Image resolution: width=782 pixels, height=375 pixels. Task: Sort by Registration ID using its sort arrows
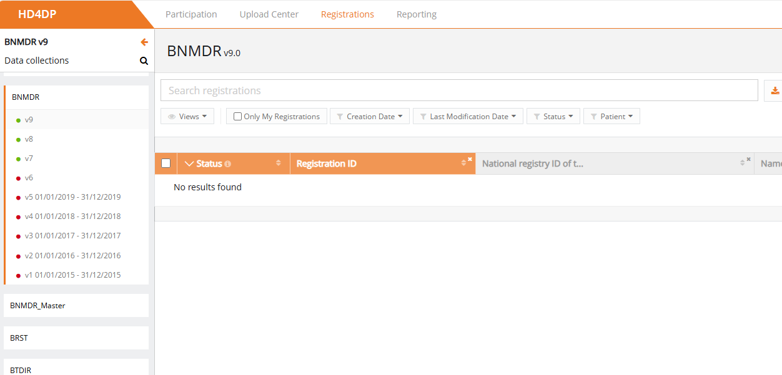(463, 163)
